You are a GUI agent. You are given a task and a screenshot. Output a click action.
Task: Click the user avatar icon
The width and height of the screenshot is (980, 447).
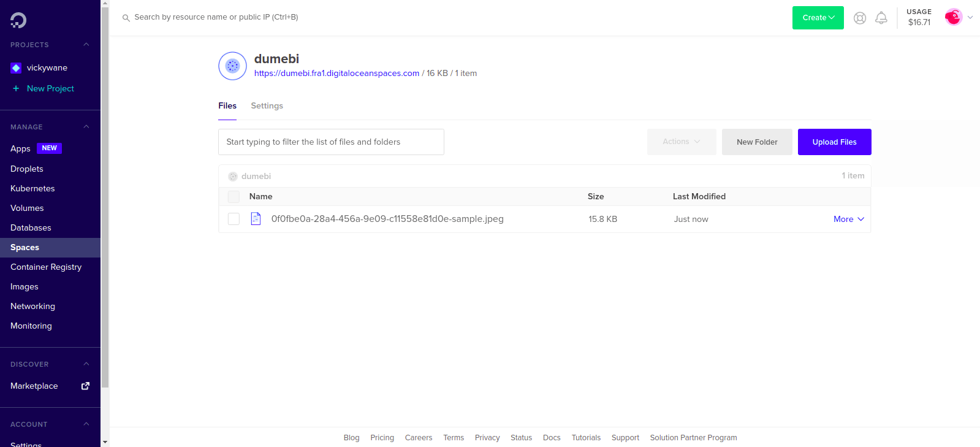pyautogui.click(x=953, y=17)
